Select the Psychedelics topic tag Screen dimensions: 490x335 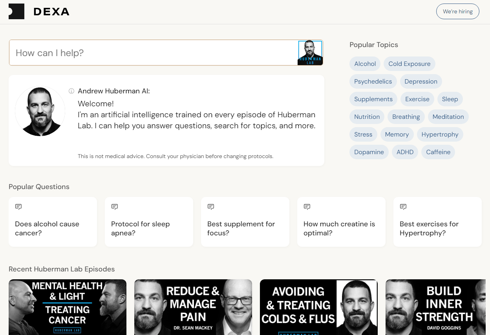click(373, 81)
